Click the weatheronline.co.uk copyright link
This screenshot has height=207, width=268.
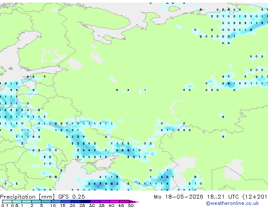pyautogui.click(x=232, y=203)
